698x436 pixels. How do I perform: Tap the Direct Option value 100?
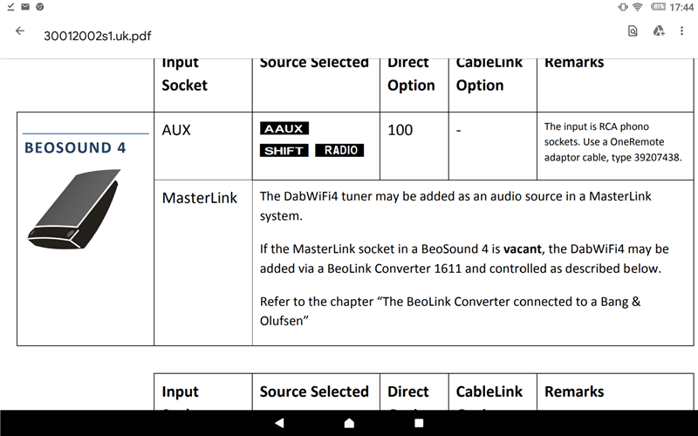400,130
